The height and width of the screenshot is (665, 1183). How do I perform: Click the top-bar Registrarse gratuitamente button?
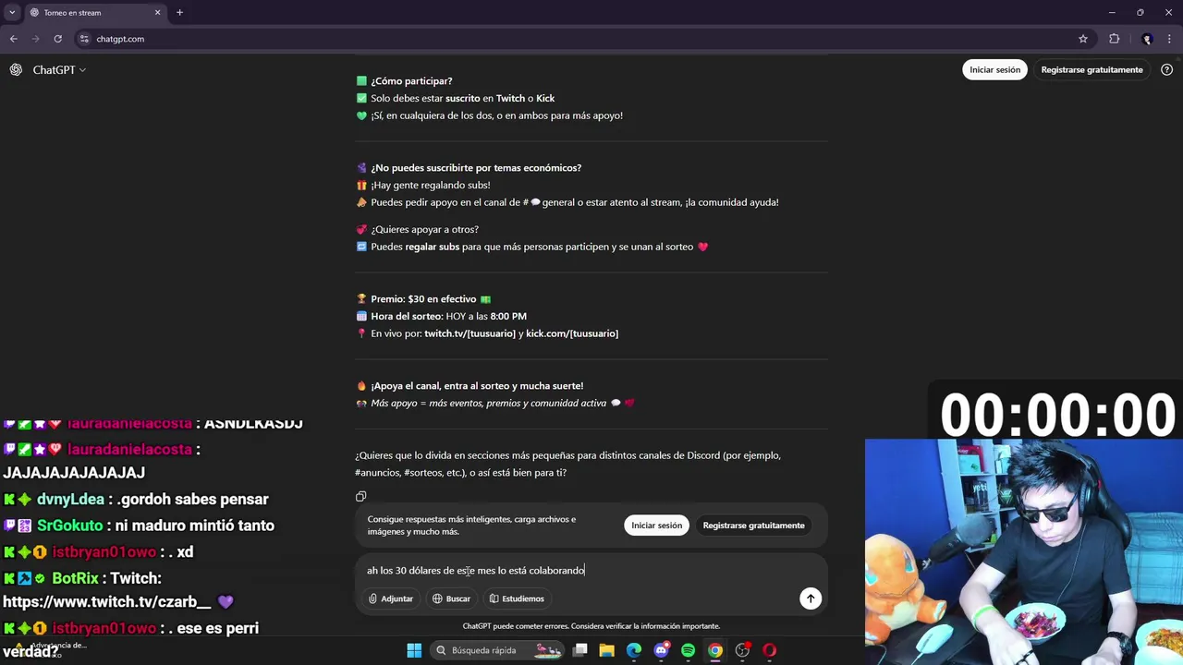[1092, 70]
